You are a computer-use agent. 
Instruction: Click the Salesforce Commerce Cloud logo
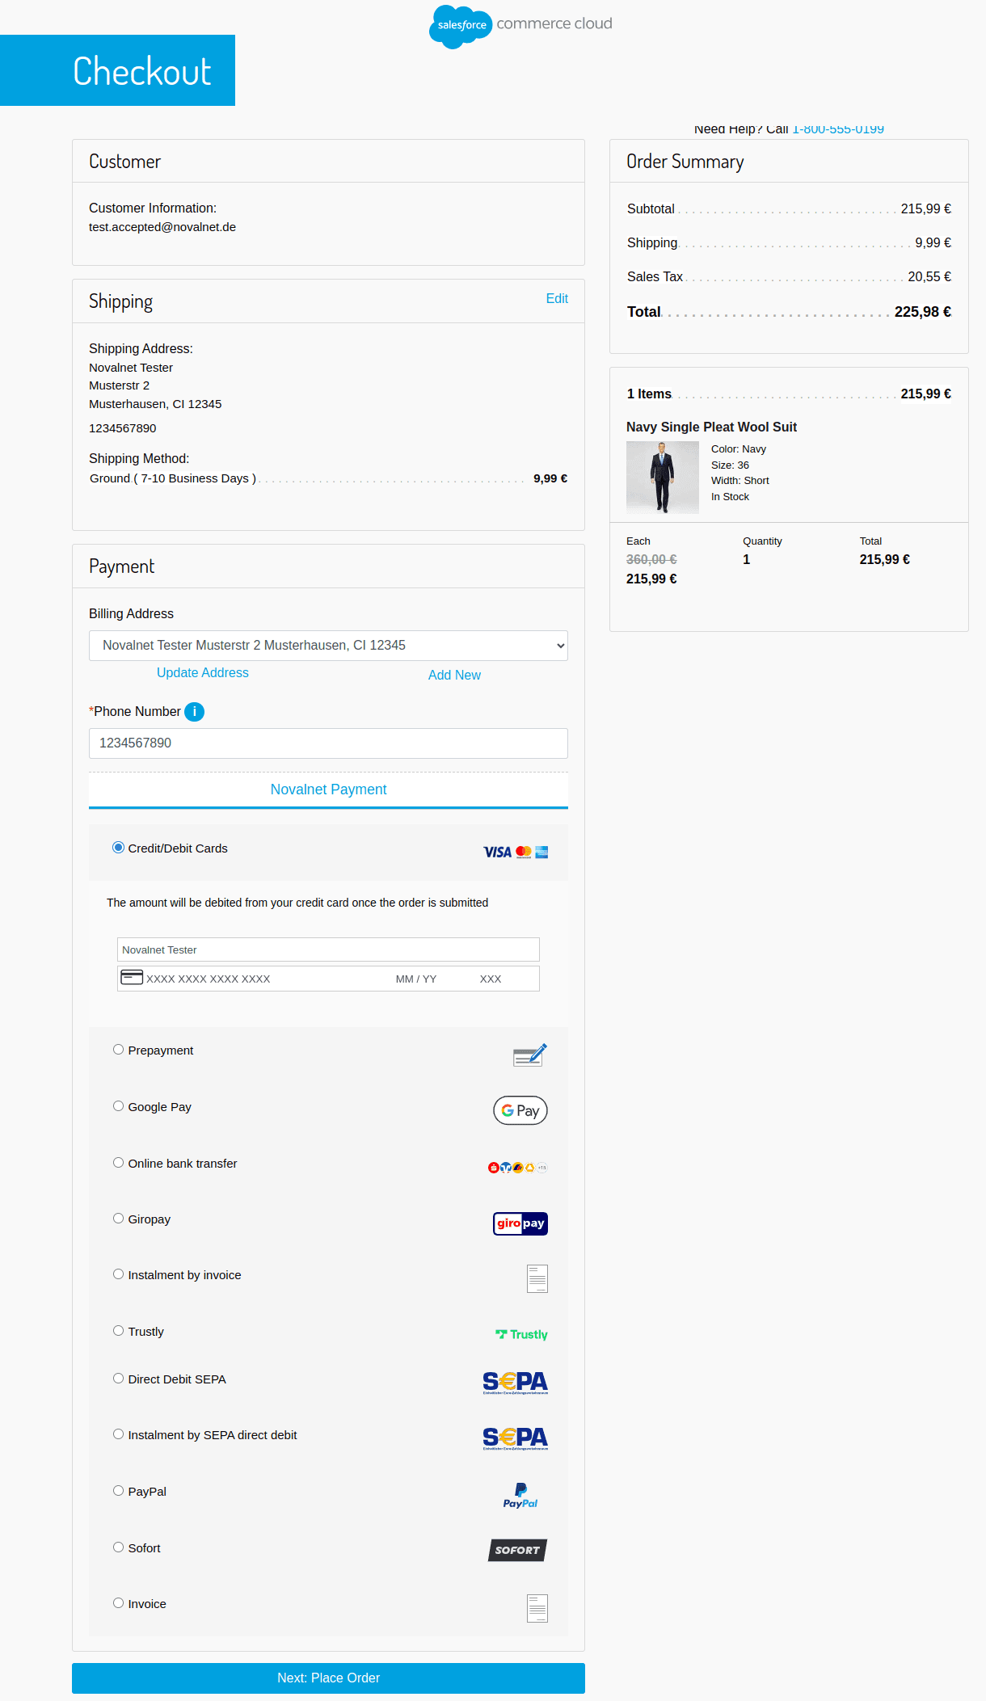(520, 26)
